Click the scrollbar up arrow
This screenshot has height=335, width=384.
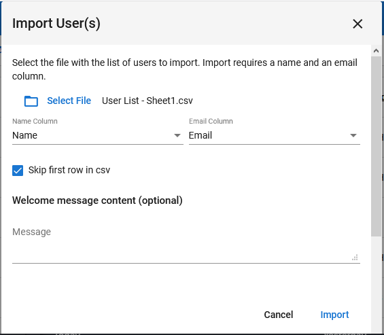pyautogui.click(x=376, y=51)
